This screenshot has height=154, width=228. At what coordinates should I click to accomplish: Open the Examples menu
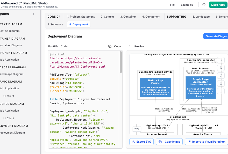[x=187, y=5]
